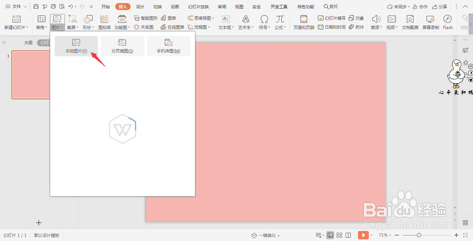Screen dimensions: 473x241
Task: Switch to the 设计 design tab
Action: (140, 7)
